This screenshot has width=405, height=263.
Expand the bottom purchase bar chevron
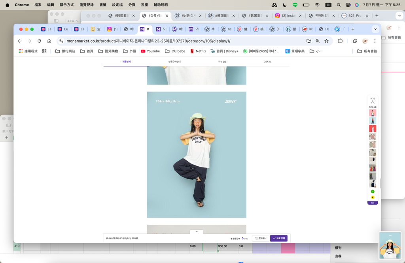tap(197, 232)
